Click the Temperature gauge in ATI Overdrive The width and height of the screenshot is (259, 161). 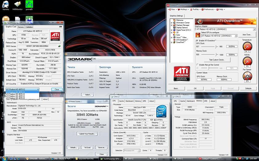coord(247,46)
